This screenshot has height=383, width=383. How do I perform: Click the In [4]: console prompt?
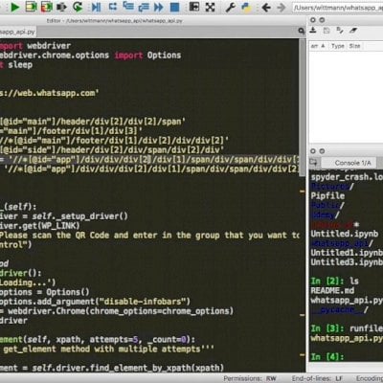coord(327,356)
